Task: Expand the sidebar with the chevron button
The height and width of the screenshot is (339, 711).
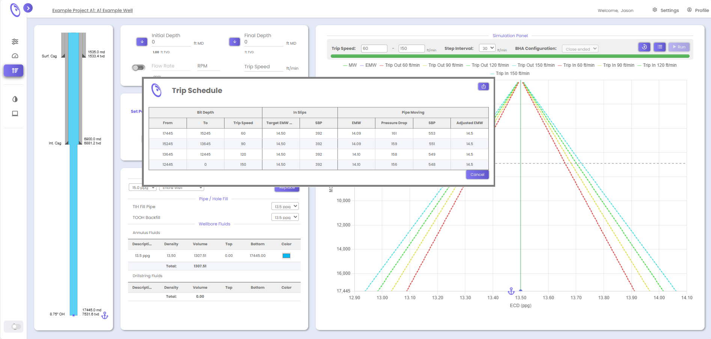Action: (28, 8)
